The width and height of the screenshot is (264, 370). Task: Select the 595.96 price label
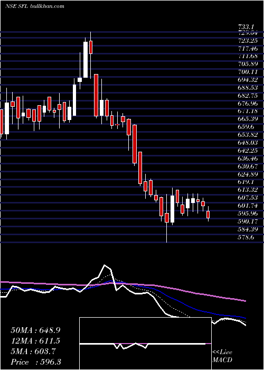[x=247, y=214]
